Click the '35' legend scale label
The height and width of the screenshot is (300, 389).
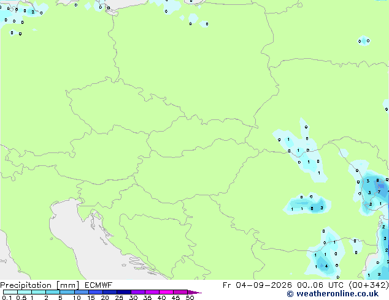147,298
